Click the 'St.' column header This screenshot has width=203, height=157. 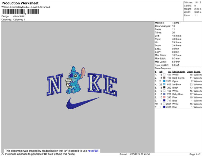tap(170, 72)
